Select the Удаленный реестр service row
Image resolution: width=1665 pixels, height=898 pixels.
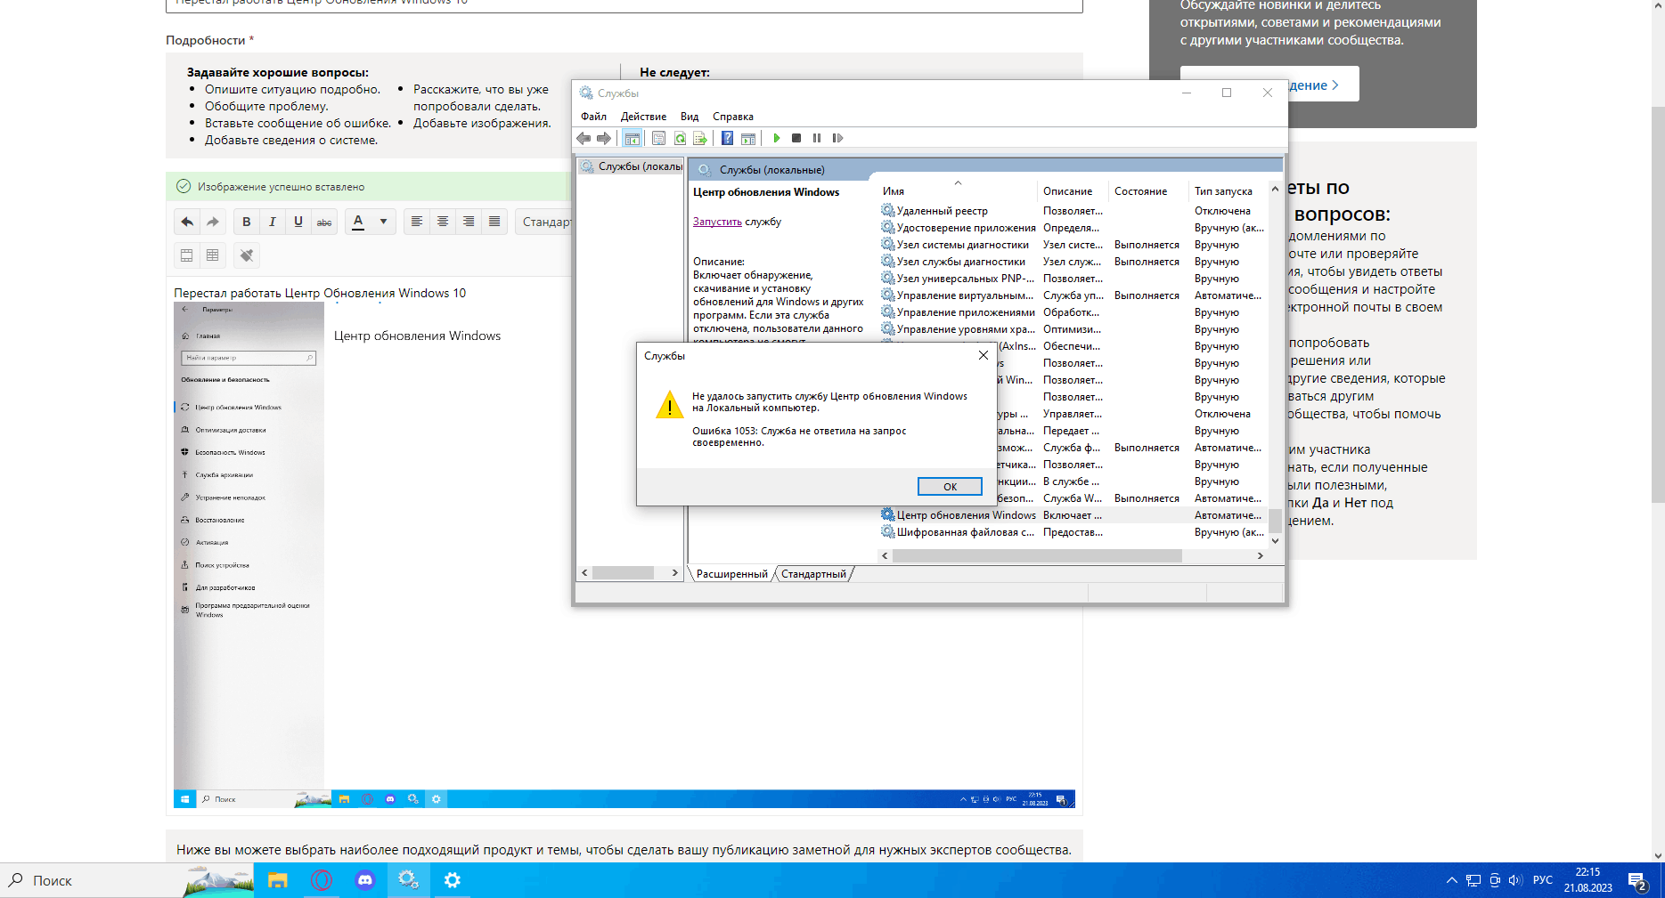click(1073, 211)
